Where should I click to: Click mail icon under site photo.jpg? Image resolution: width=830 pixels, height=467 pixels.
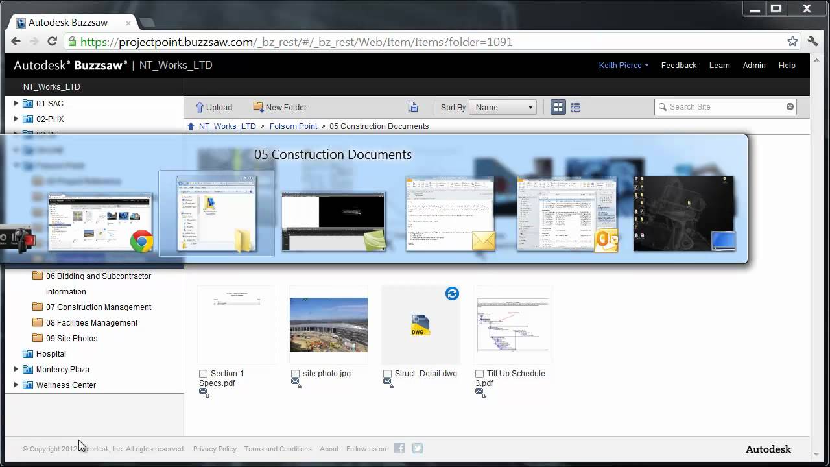click(295, 381)
